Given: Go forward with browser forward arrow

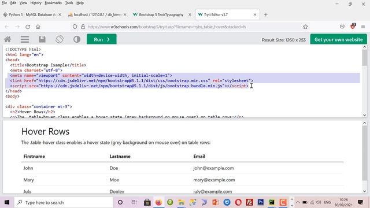Looking at the screenshot, I should tap(17, 27).
